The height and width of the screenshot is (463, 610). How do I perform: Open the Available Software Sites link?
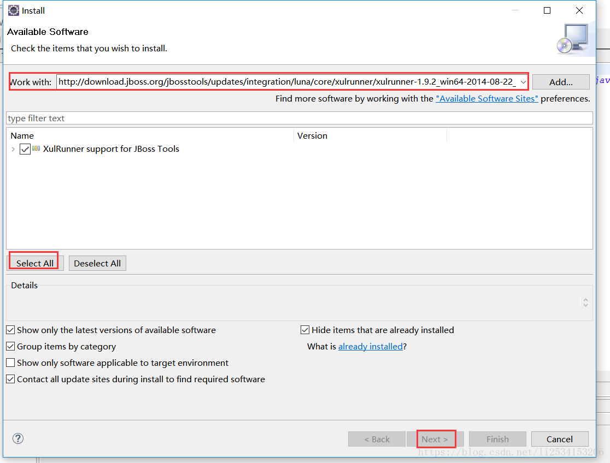coord(486,99)
